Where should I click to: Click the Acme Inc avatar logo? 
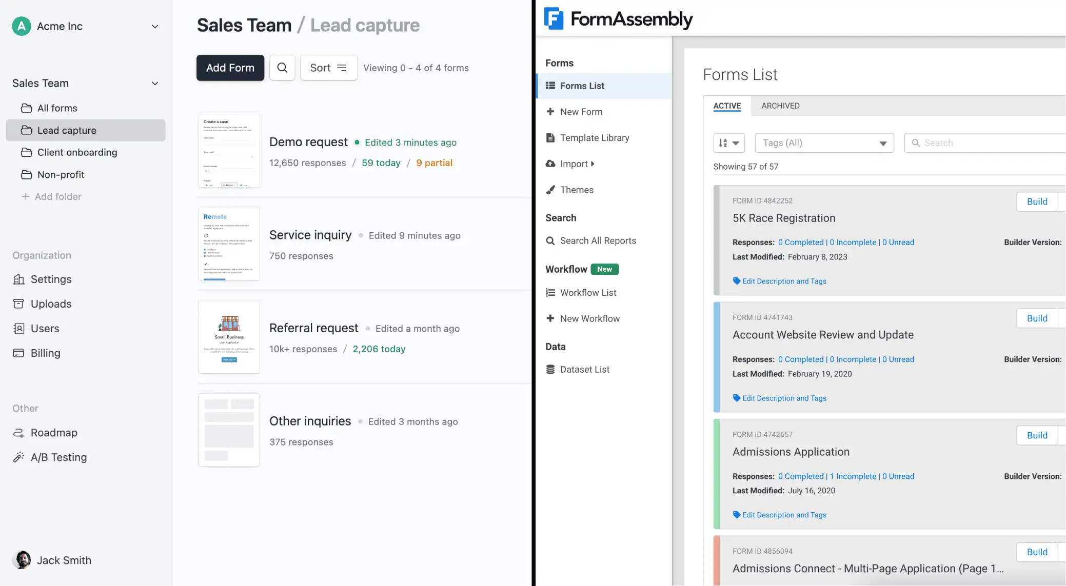click(x=21, y=26)
